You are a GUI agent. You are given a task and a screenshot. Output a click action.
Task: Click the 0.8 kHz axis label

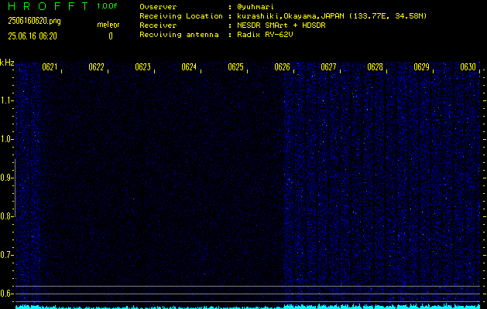[6, 216]
